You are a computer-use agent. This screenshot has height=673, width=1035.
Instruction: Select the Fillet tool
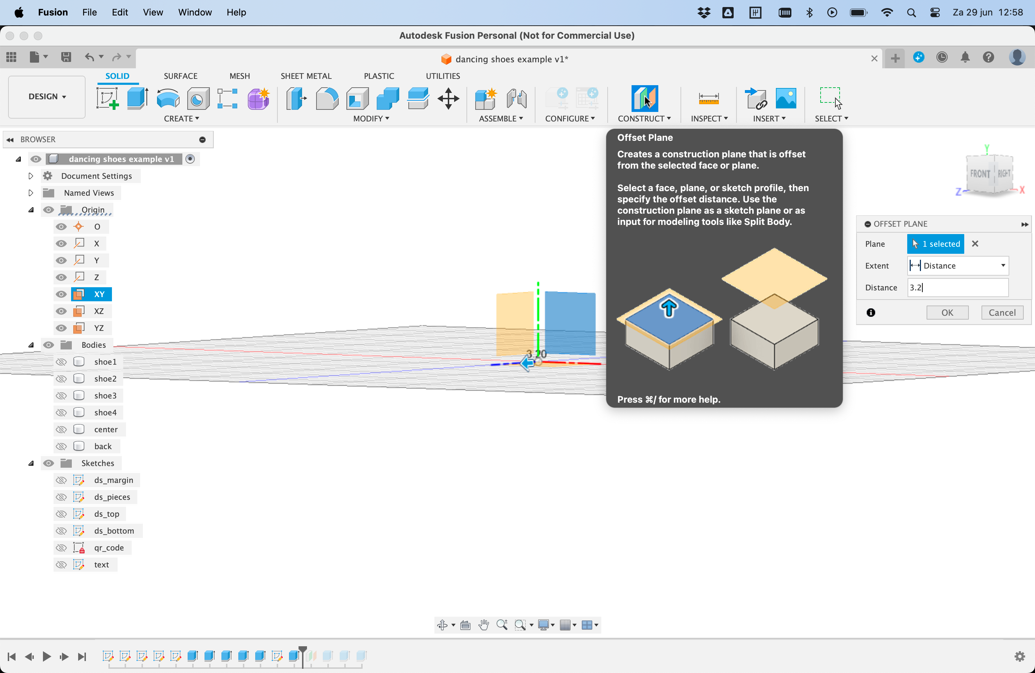coord(327,98)
